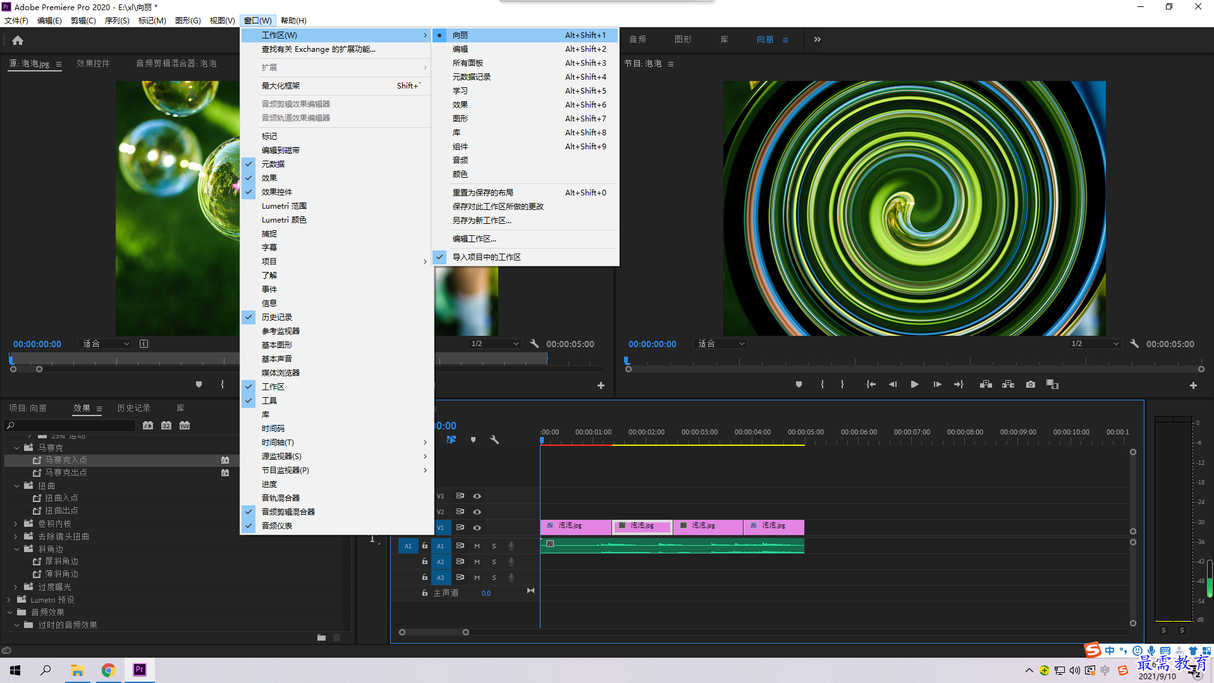Screen dimensions: 1214x683
Task: Collapse the 马赛克 effects folder
Action: 16,448
